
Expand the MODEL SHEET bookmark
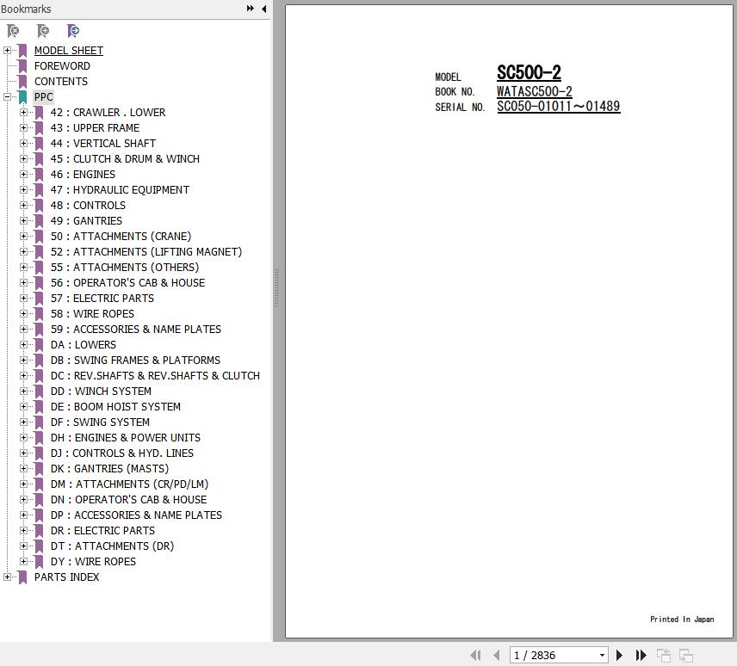[x=7, y=50]
